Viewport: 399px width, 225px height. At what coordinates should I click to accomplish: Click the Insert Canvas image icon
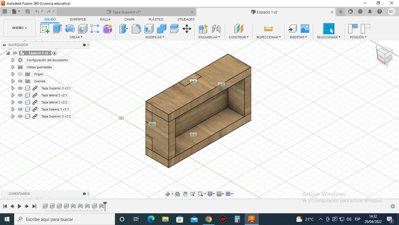305,29
